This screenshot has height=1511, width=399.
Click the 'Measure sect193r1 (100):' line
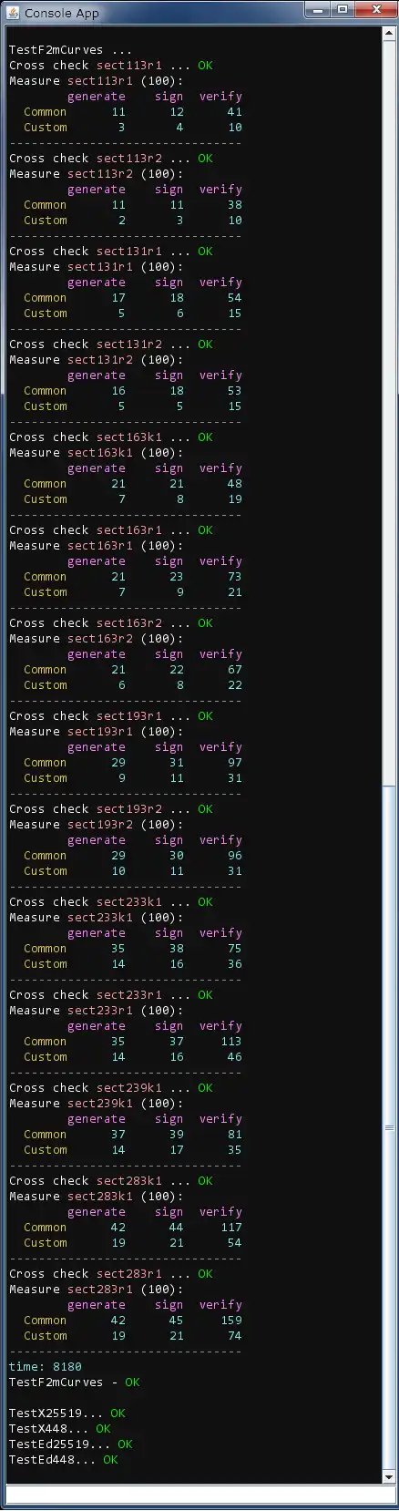97,732
